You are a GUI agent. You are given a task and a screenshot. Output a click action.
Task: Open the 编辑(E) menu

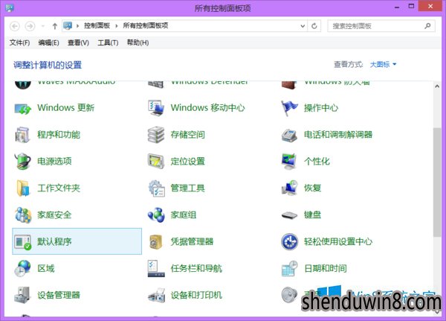pos(48,42)
